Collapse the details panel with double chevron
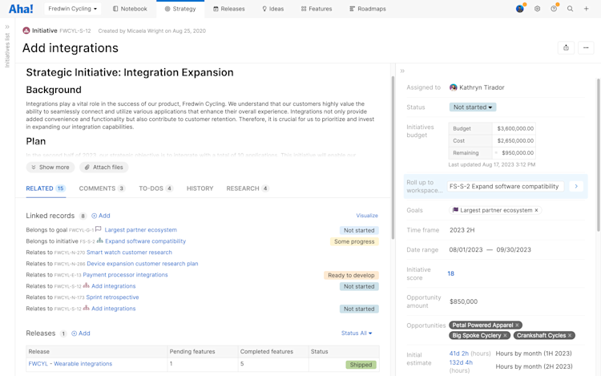601x376 pixels. tap(402, 71)
